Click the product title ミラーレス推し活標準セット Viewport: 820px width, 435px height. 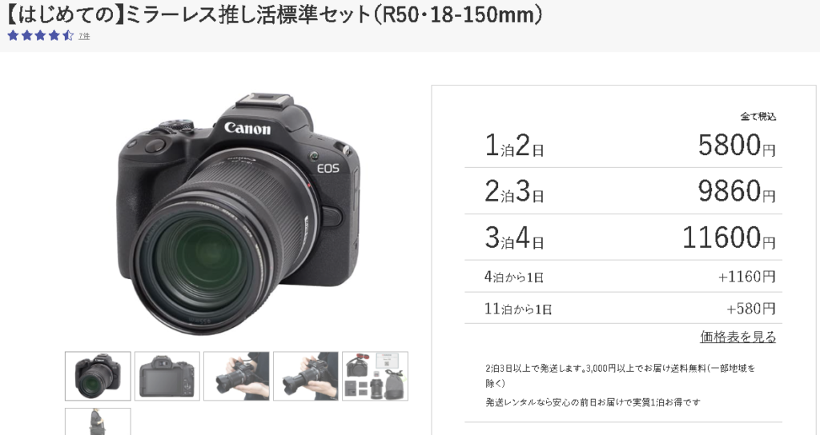coord(275,14)
